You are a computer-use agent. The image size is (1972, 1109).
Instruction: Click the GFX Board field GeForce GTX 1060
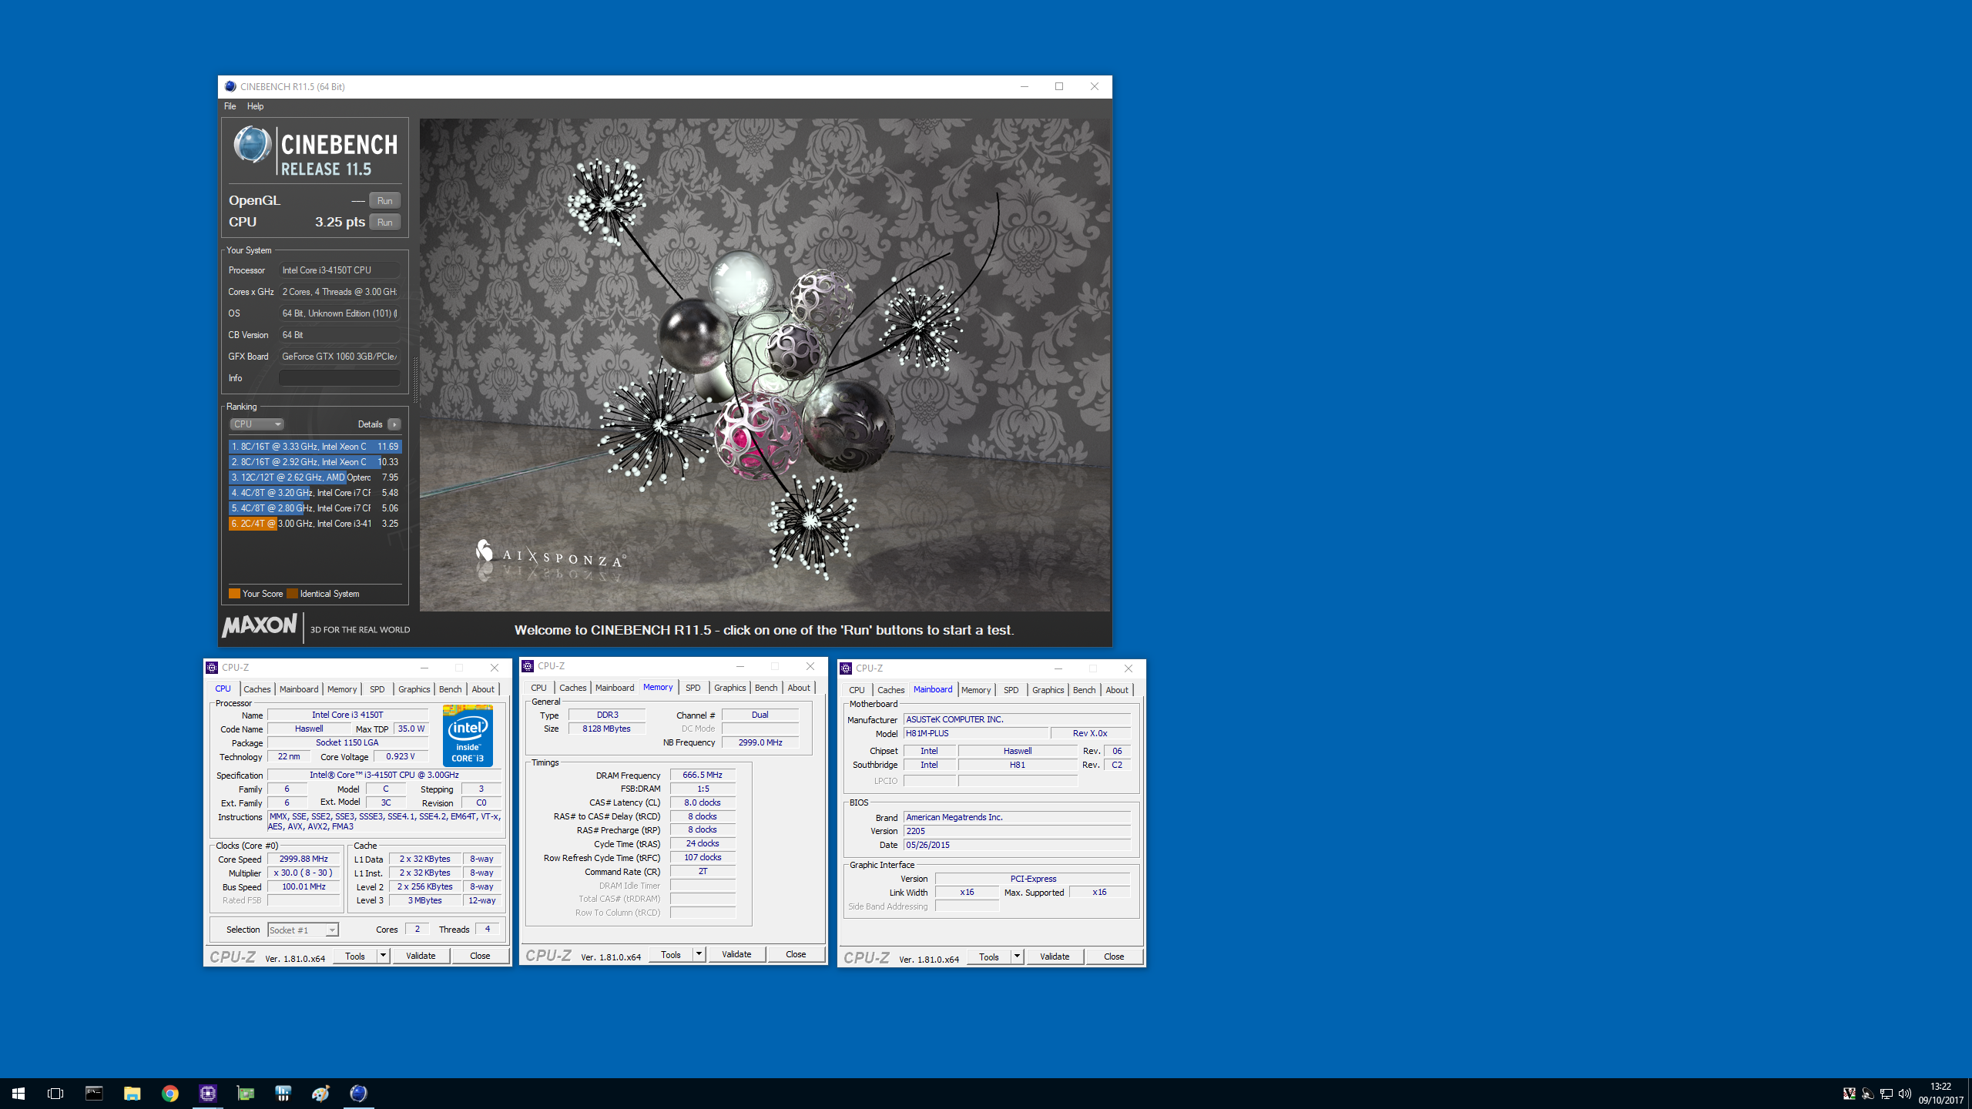339,357
